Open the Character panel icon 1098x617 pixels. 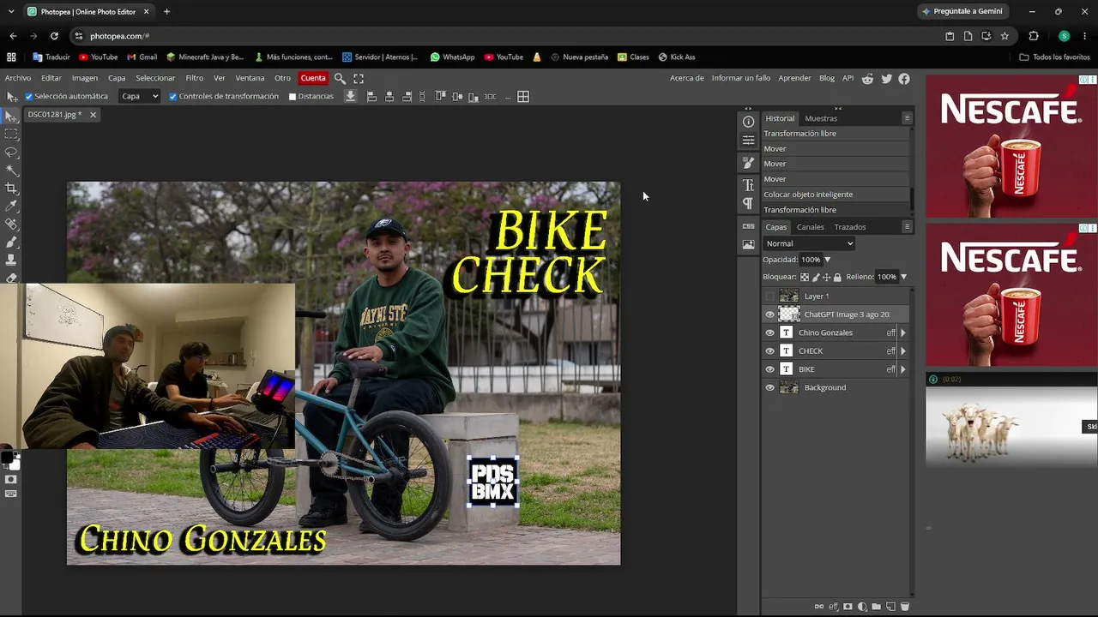coord(748,185)
